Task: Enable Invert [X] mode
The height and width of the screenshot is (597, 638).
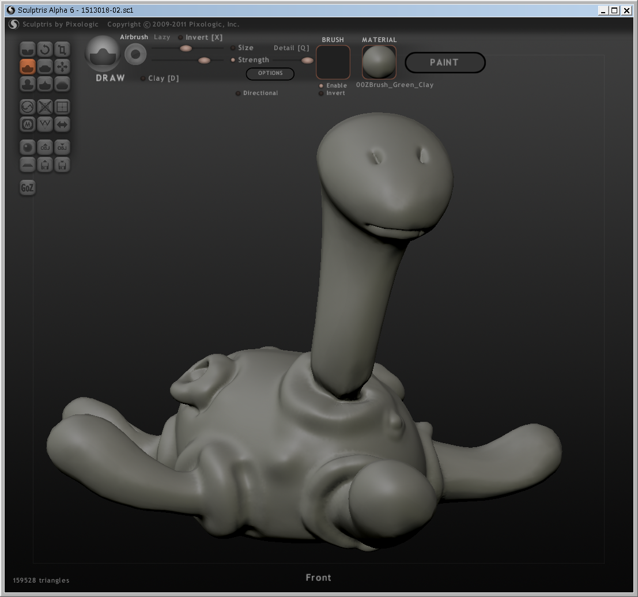Action: pos(200,37)
